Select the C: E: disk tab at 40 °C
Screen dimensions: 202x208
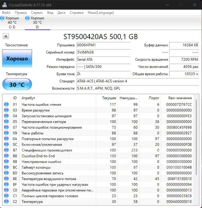[12, 22]
